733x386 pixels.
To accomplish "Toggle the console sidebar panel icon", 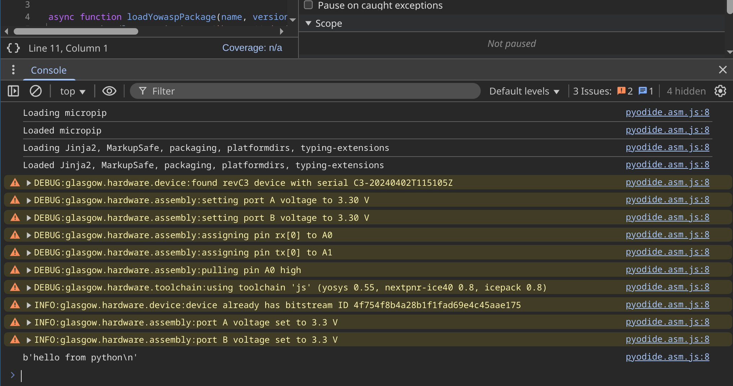I will (x=13, y=91).
